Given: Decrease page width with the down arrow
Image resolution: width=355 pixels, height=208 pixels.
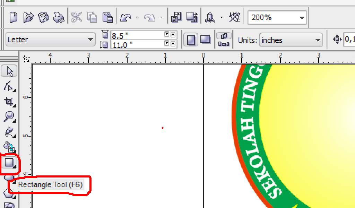Looking at the screenshot, I should coord(167,34).
